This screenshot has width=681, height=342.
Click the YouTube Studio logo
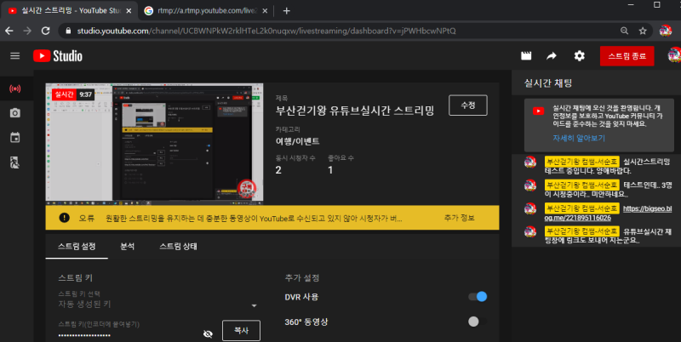[x=58, y=55]
